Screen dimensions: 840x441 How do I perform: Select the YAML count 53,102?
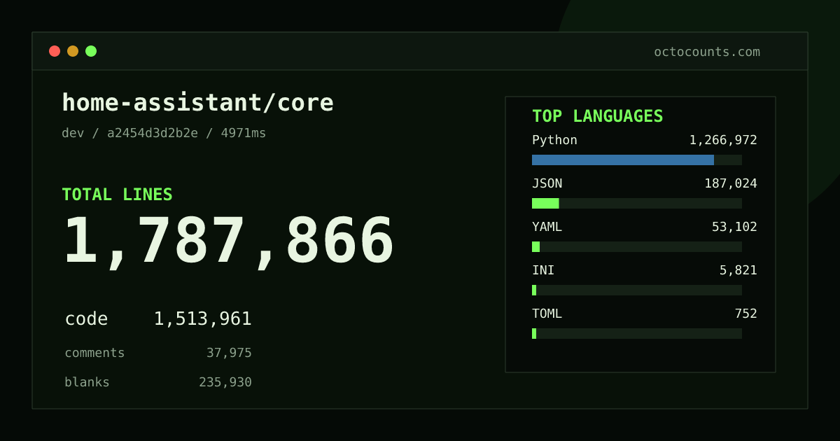pyautogui.click(x=734, y=227)
